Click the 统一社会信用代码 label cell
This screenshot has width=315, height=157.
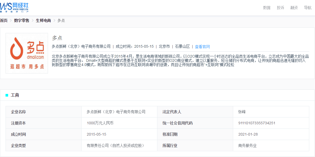[195, 123]
